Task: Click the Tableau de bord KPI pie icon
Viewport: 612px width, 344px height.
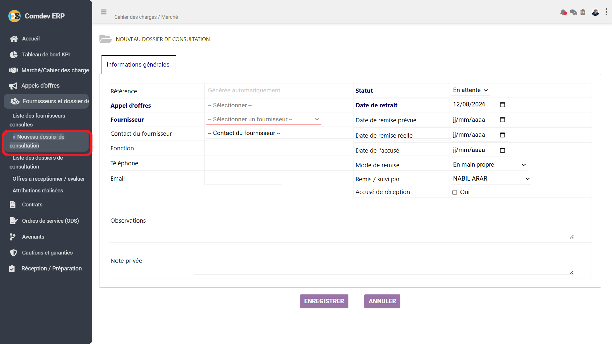Action: click(14, 55)
